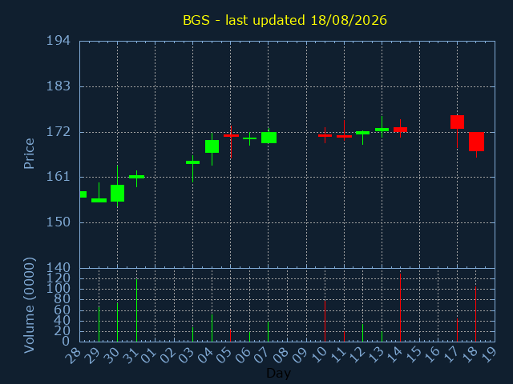Click the 172 price axis label

(x=59, y=132)
